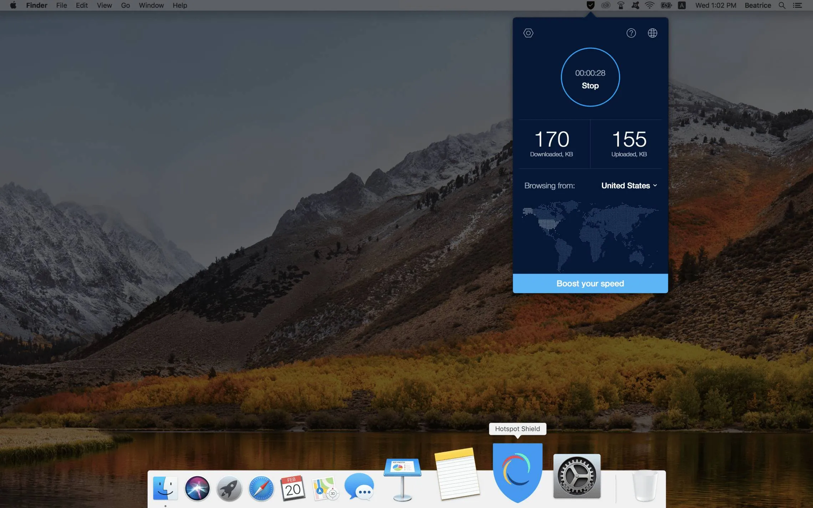The height and width of the screenshot is (508, 813).
Task: Open the battery status icon
Action: pyautogui.click(x=665, y=5)
